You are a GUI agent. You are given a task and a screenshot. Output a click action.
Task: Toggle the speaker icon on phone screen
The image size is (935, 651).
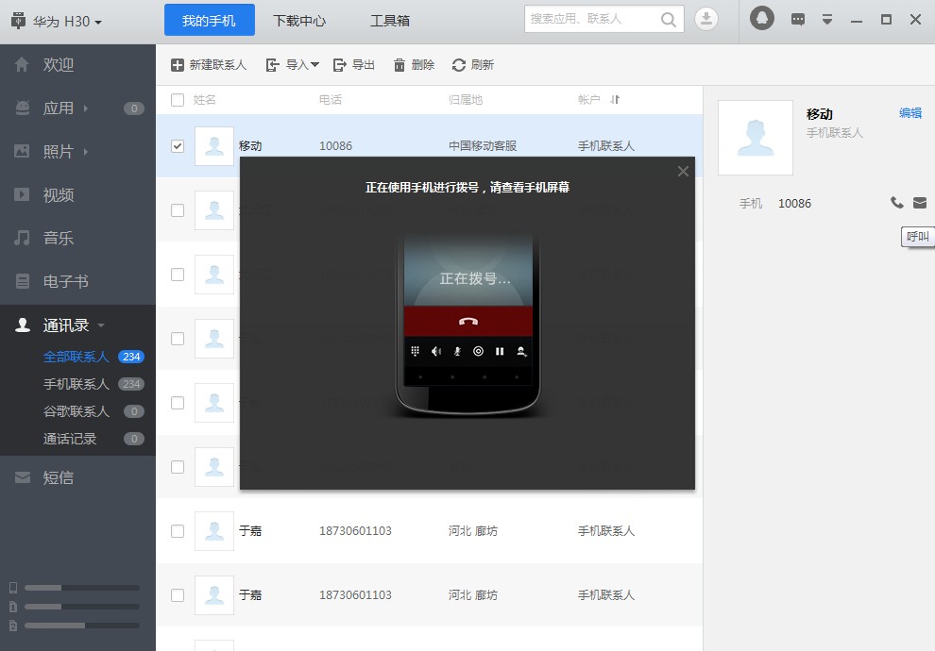point(436,351)
